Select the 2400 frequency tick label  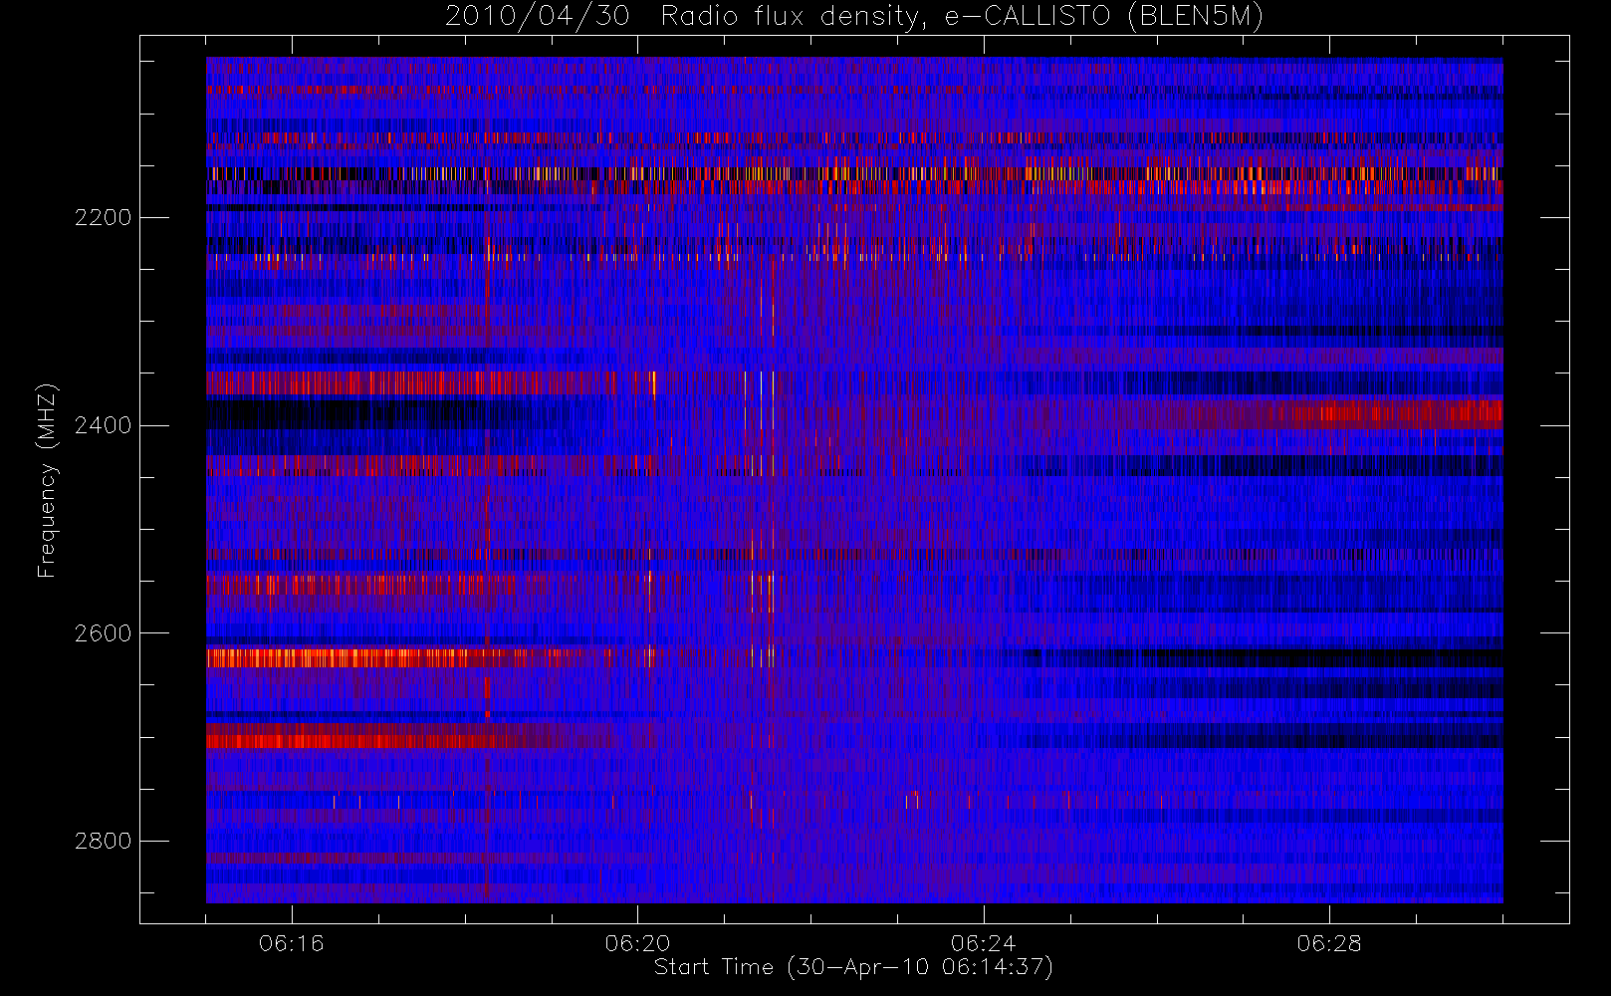[x=103, y=426]
